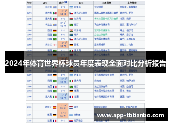Screen dimensions: 171x124
Task: Click the Italy flag in the 1934 champion cell
Action: (55, 13)
